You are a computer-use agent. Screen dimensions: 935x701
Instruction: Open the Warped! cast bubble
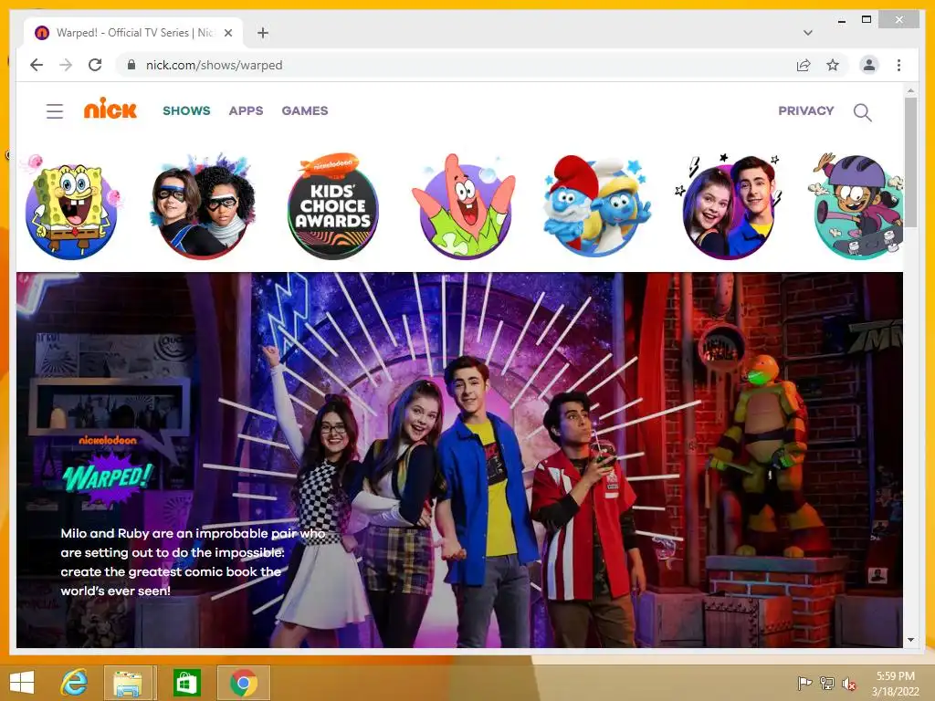[x=729, y=207]
